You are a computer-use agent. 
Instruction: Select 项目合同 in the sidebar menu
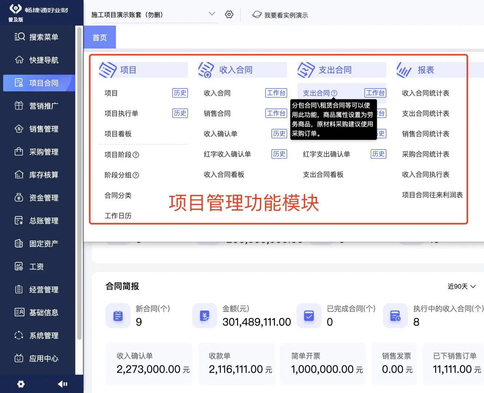click(38, 83)
